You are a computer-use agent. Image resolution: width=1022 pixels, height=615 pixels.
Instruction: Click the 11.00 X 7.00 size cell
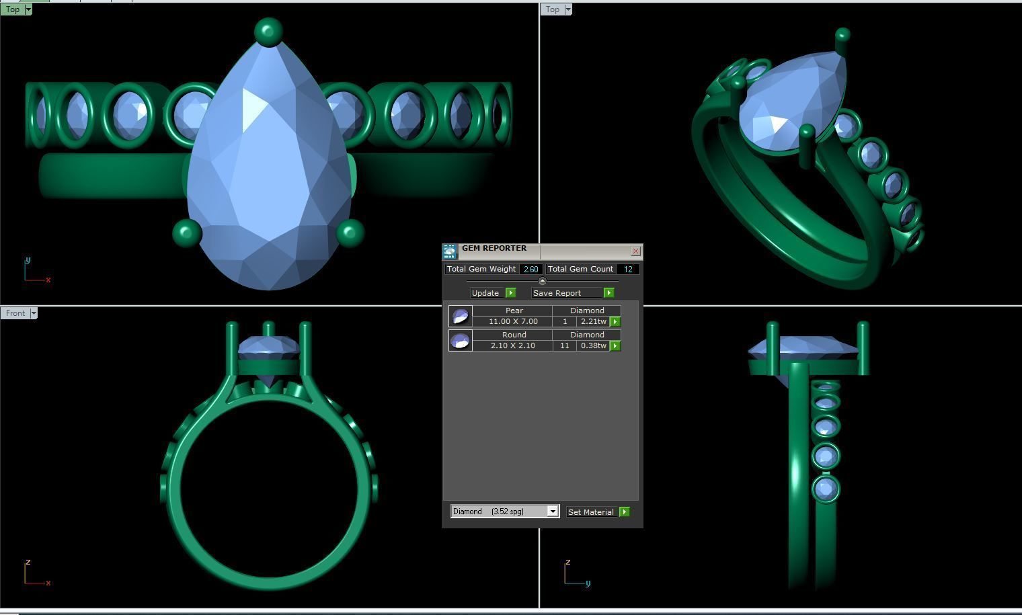pos(513,322)
